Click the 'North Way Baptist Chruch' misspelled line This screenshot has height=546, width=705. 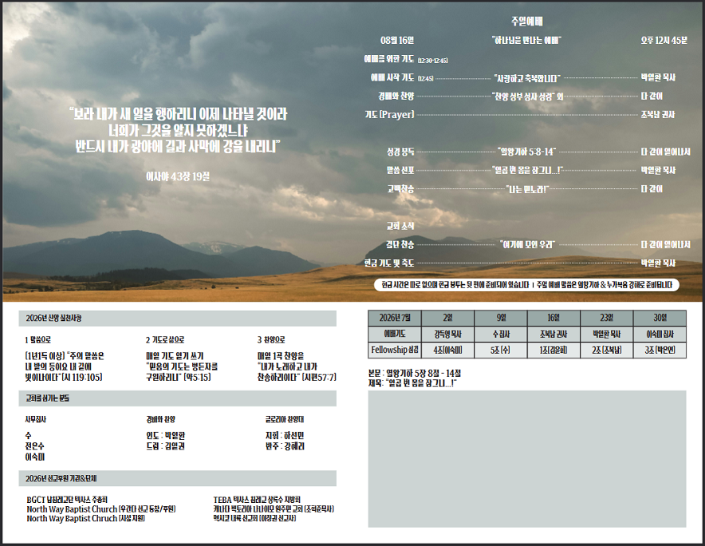86,519
